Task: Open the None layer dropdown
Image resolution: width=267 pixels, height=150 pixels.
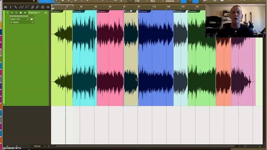Action: (x=22, y=22)
